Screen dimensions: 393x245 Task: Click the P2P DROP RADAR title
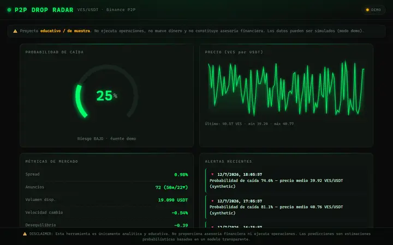(44, 10)
